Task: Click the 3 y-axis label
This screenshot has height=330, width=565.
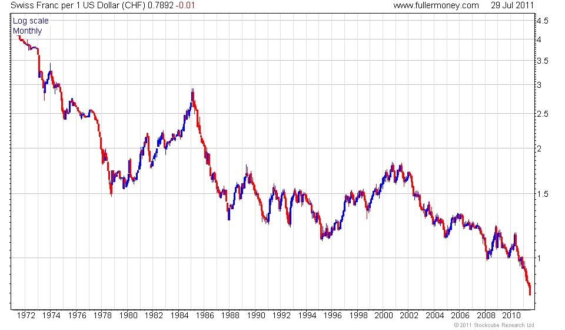Action: point(539,85)
